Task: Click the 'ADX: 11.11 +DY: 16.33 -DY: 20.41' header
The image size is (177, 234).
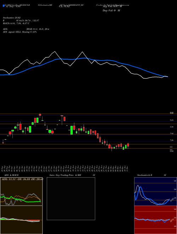Action: pos(22,179)
